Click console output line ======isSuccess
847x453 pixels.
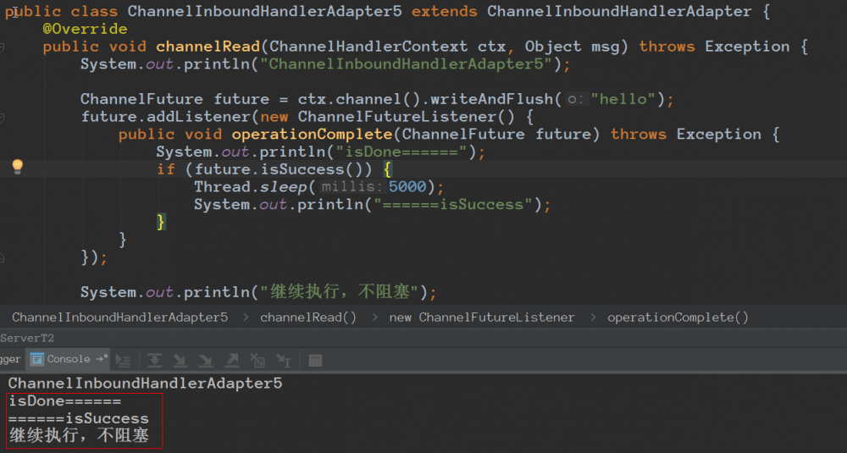78,418
